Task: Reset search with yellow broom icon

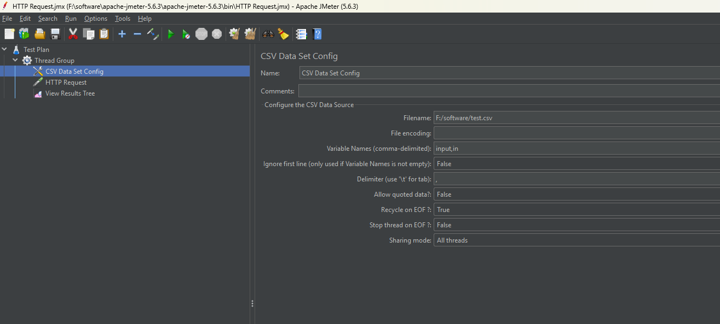Action: pyautogui.click(x=283, y=34)
